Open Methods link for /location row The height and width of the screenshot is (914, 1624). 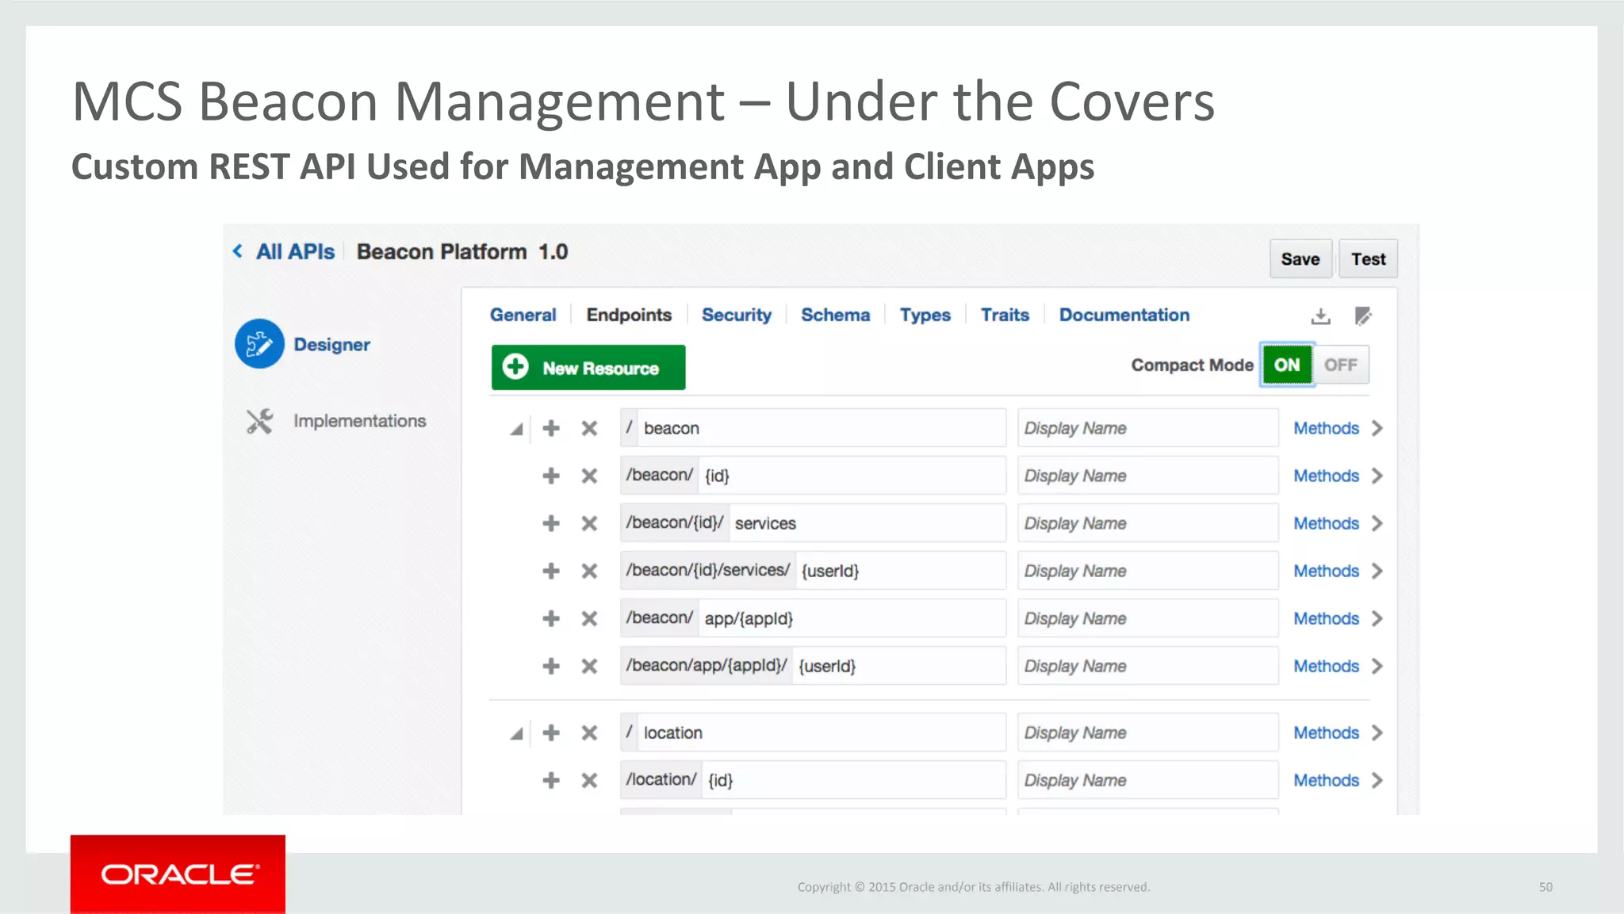coord(1327,732)
